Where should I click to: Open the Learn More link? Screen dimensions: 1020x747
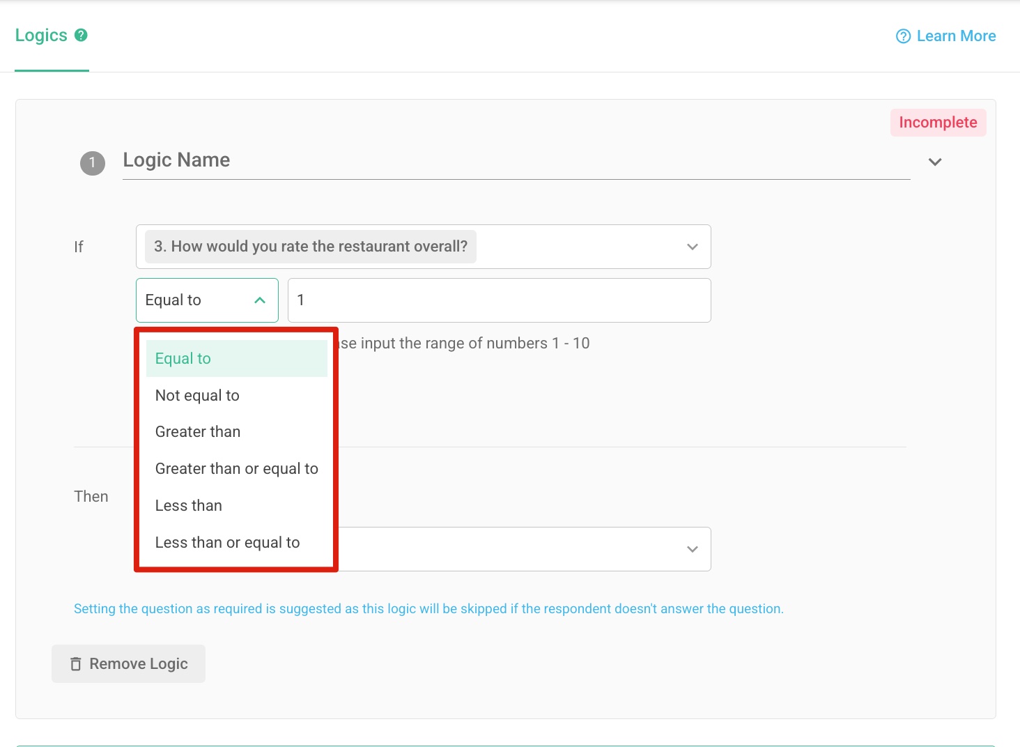pos(957,36)
